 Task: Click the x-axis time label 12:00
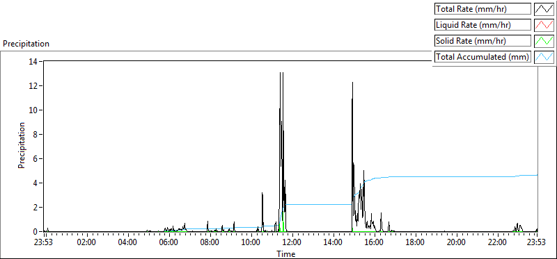coord(292,243)
